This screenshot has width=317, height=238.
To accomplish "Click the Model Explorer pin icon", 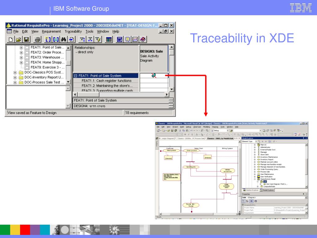I will [303, 138].
